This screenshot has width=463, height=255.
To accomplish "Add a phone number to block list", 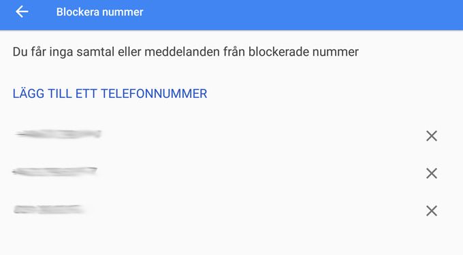I will [110, 94].
